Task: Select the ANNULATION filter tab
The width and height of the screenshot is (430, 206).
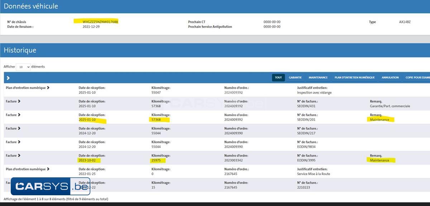Action: pos(390,78)
